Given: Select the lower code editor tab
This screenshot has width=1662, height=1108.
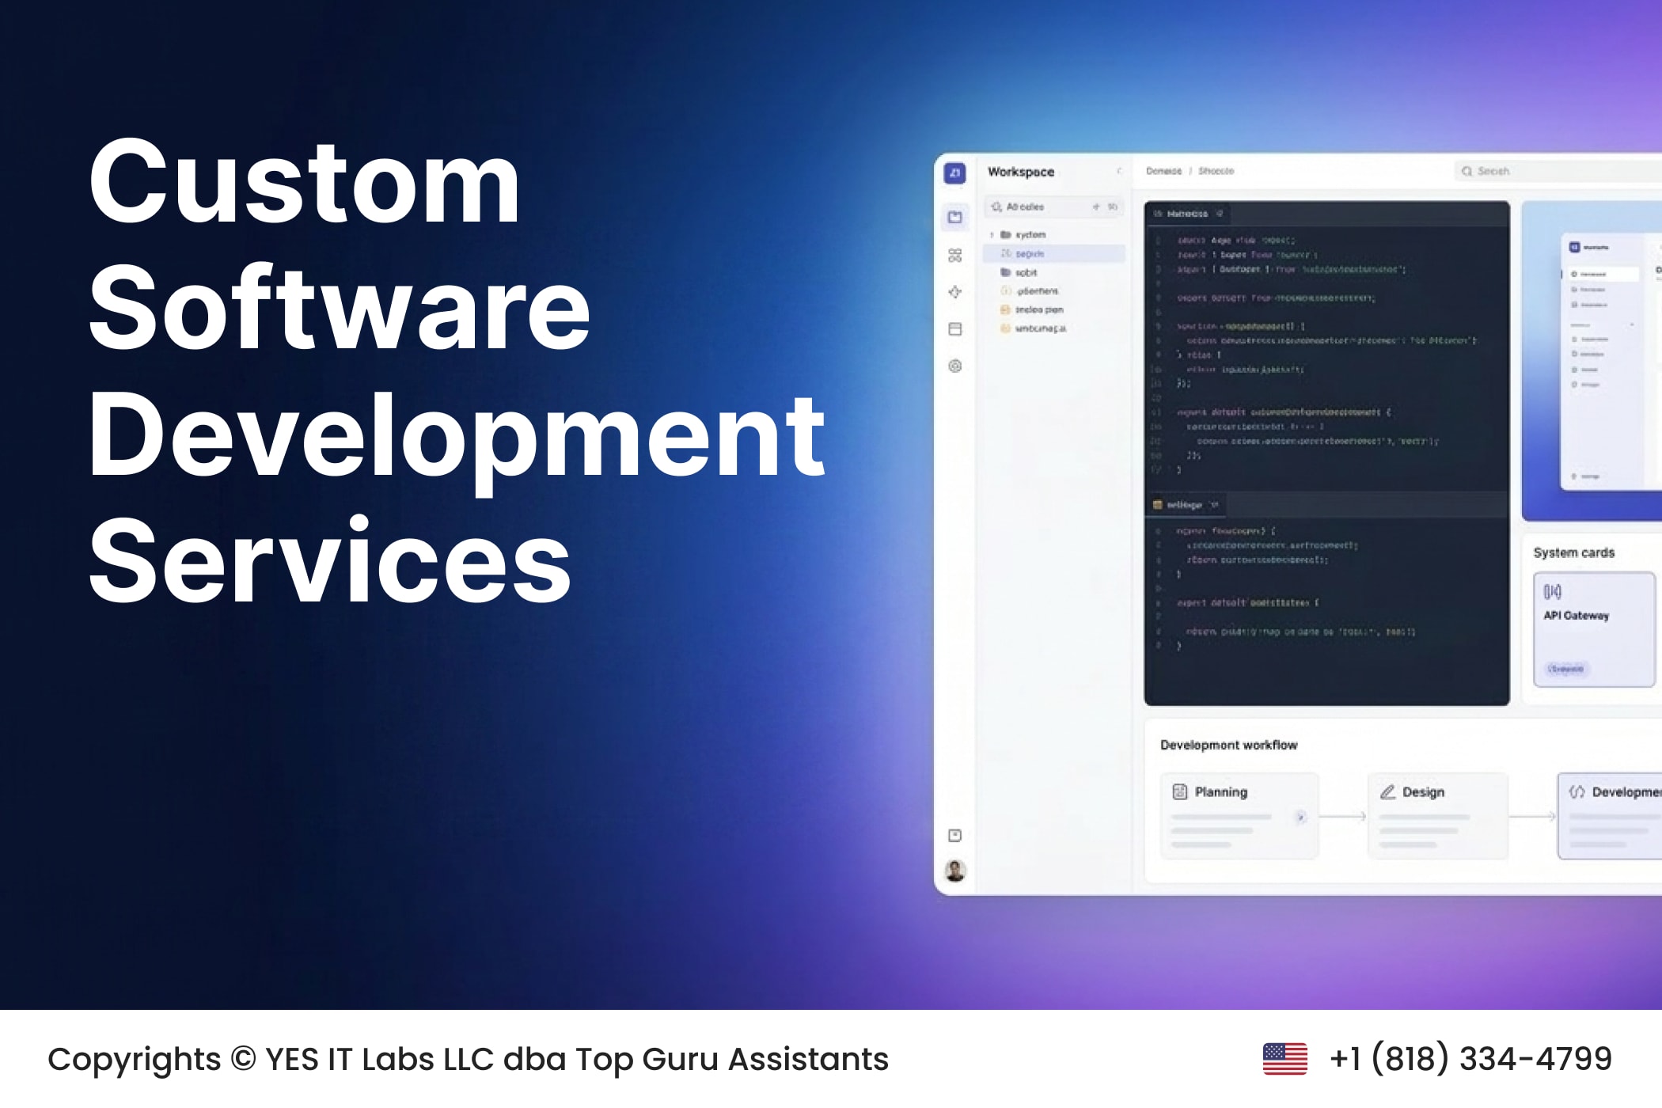Looking at the screenshot, I should click(1185, 505).
